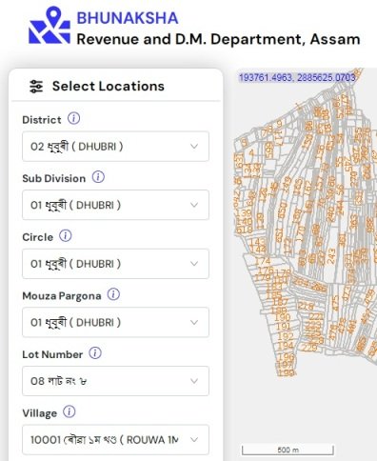Click the BHUNAKSHA title text
The image size is (377, 461).
point(128,18)
